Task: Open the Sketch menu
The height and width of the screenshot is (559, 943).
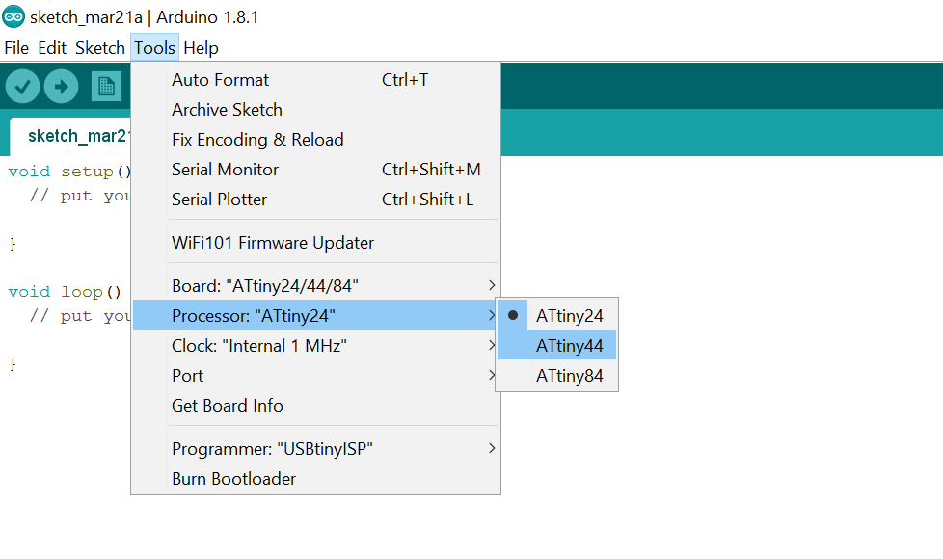Action: [100, 48]
